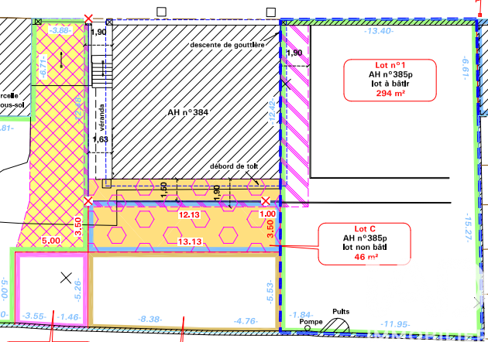Click the black X mark in pink-bordered square
Screen dimensions: 488x342
click(x=66, y=278)
